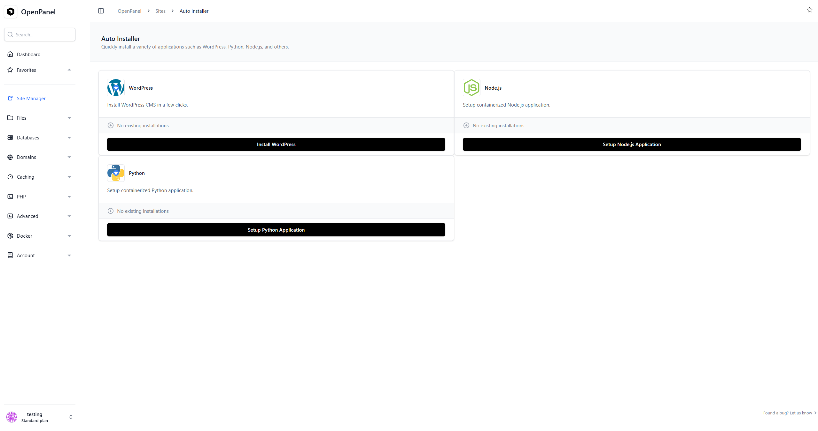Focus the sidebar Search field

click(x=40, y=34)
